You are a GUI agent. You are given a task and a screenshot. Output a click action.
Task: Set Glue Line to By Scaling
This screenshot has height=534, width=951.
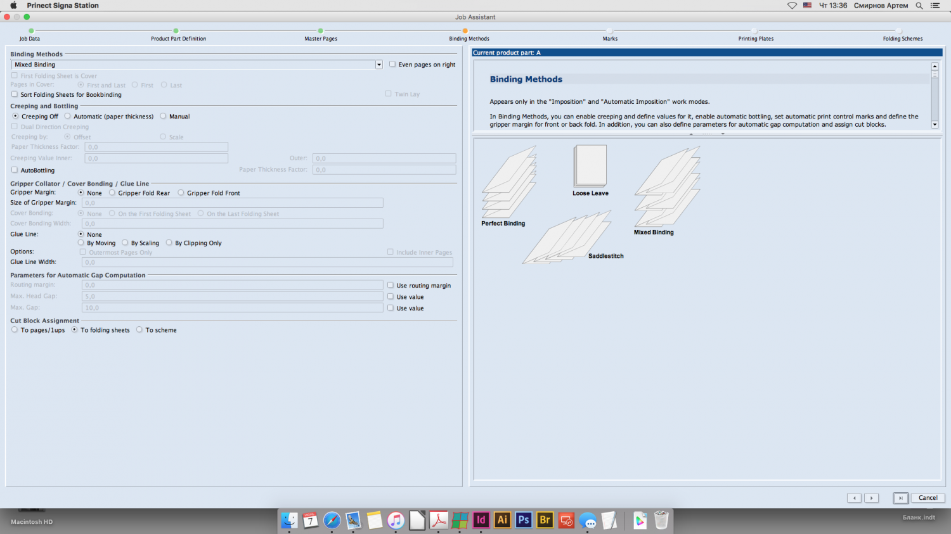[125, 243]
